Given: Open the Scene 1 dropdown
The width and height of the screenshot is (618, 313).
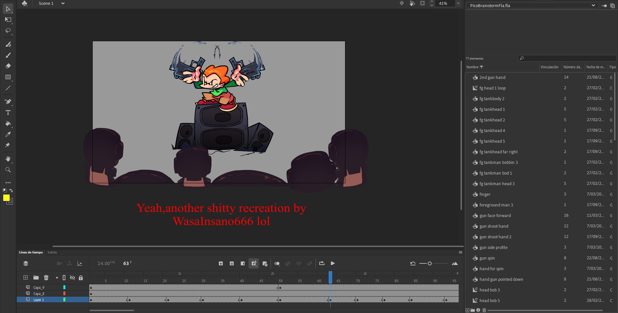Looking at the screenshot, I should (63, 4).
